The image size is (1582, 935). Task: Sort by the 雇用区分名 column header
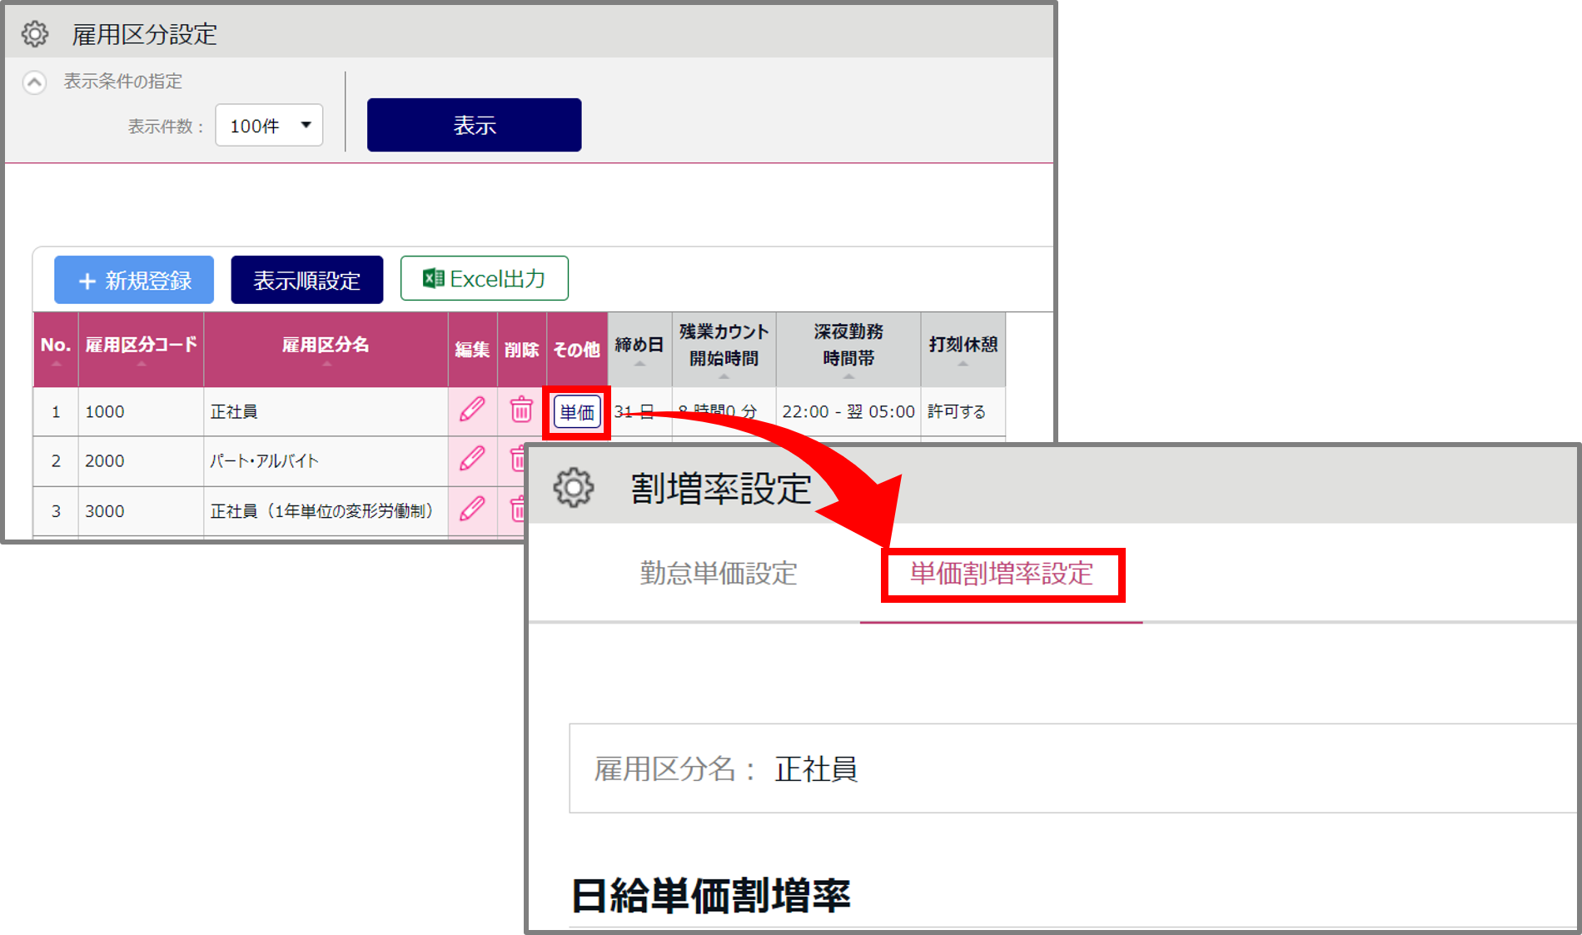tap(326, 349)
